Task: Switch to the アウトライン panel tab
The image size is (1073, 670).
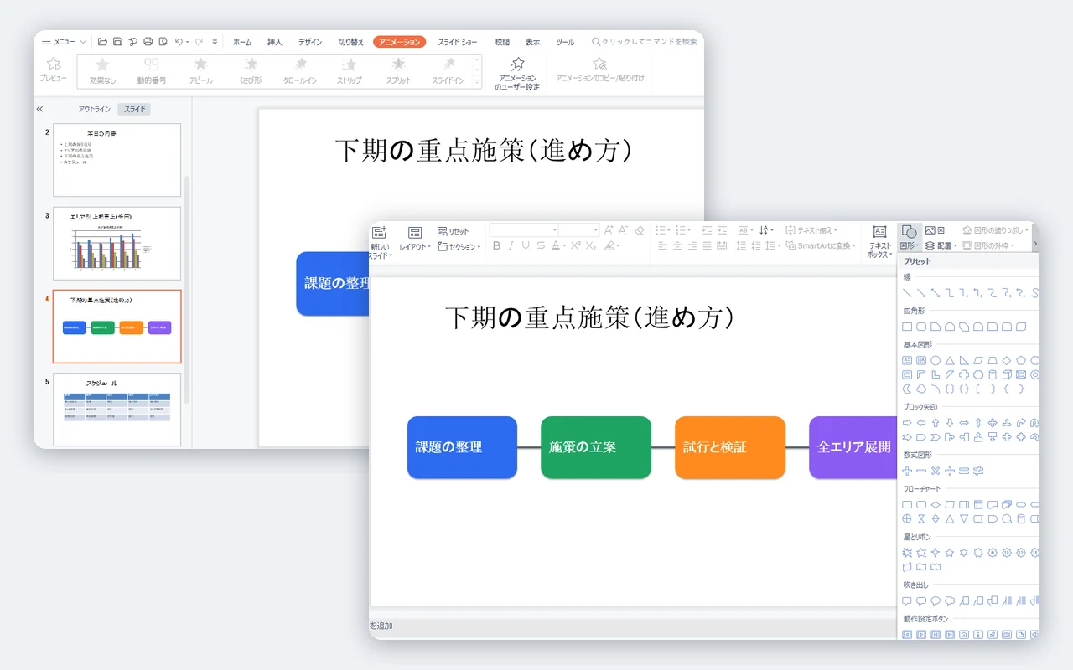Action: [x=95, y=109]
